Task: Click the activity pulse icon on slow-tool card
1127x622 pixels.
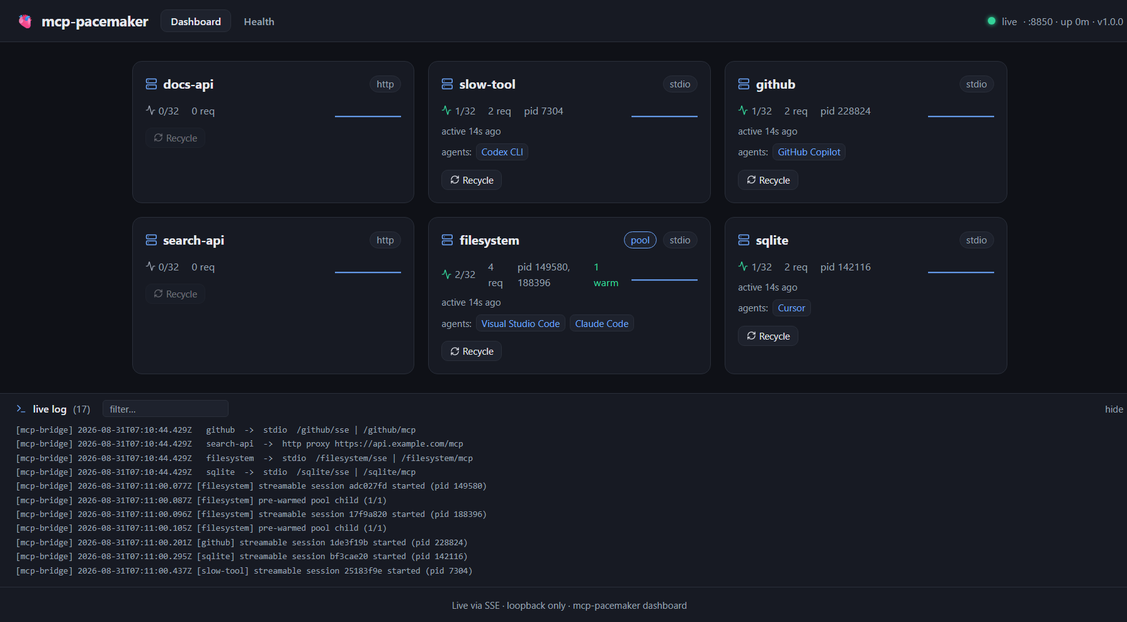Action: 446,111
